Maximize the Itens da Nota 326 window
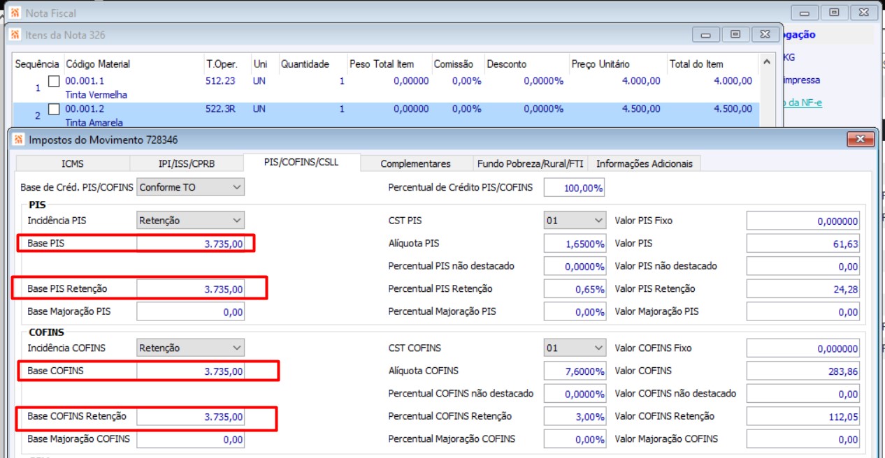This screenshot has width=885, height=458. (x=735, y=34)
